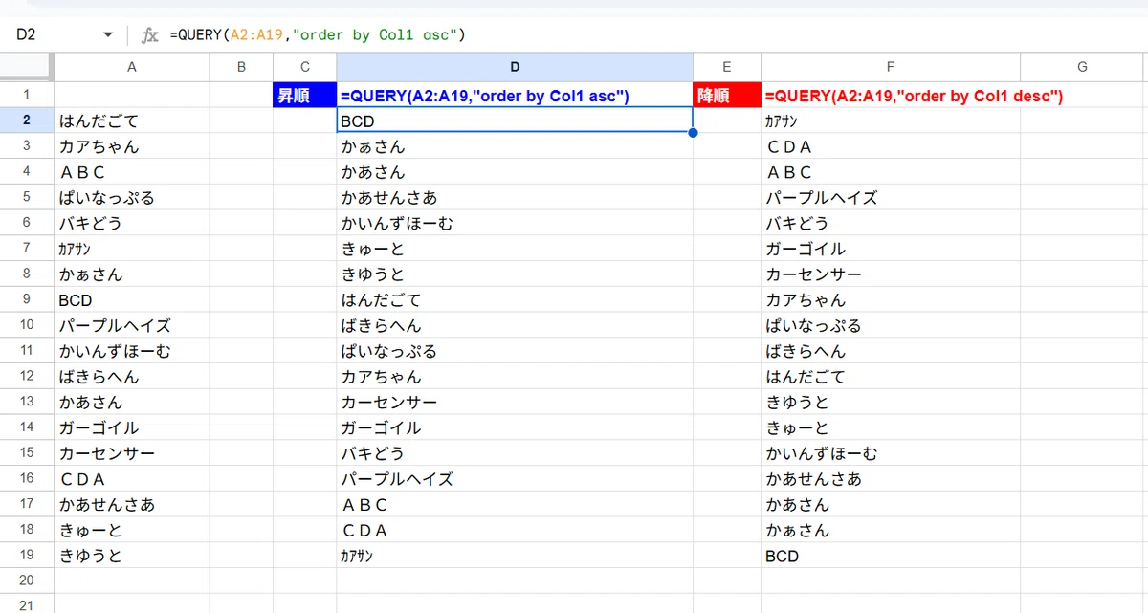Select きゆうと in column A
This screenshot has height=613, width=1148.
(132, 556)
